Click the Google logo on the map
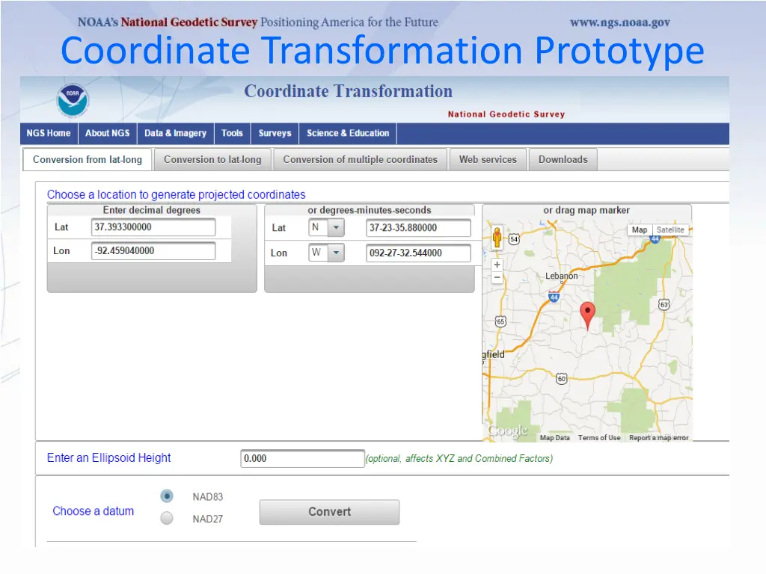This screenshot has width=766, height=574. coord(508,430)
